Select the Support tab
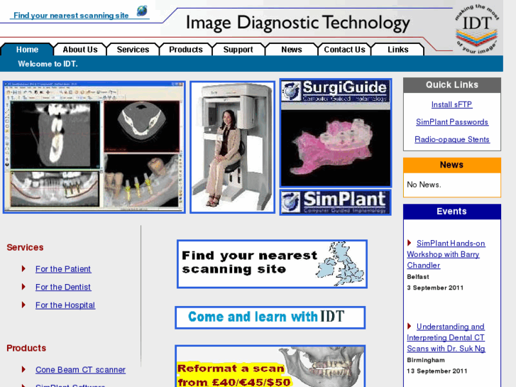Viewport: 516px width, 387px height. pyautogui.click(x=238, y=50)
